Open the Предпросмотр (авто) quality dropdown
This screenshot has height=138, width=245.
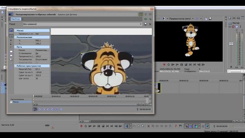point(193,19)
